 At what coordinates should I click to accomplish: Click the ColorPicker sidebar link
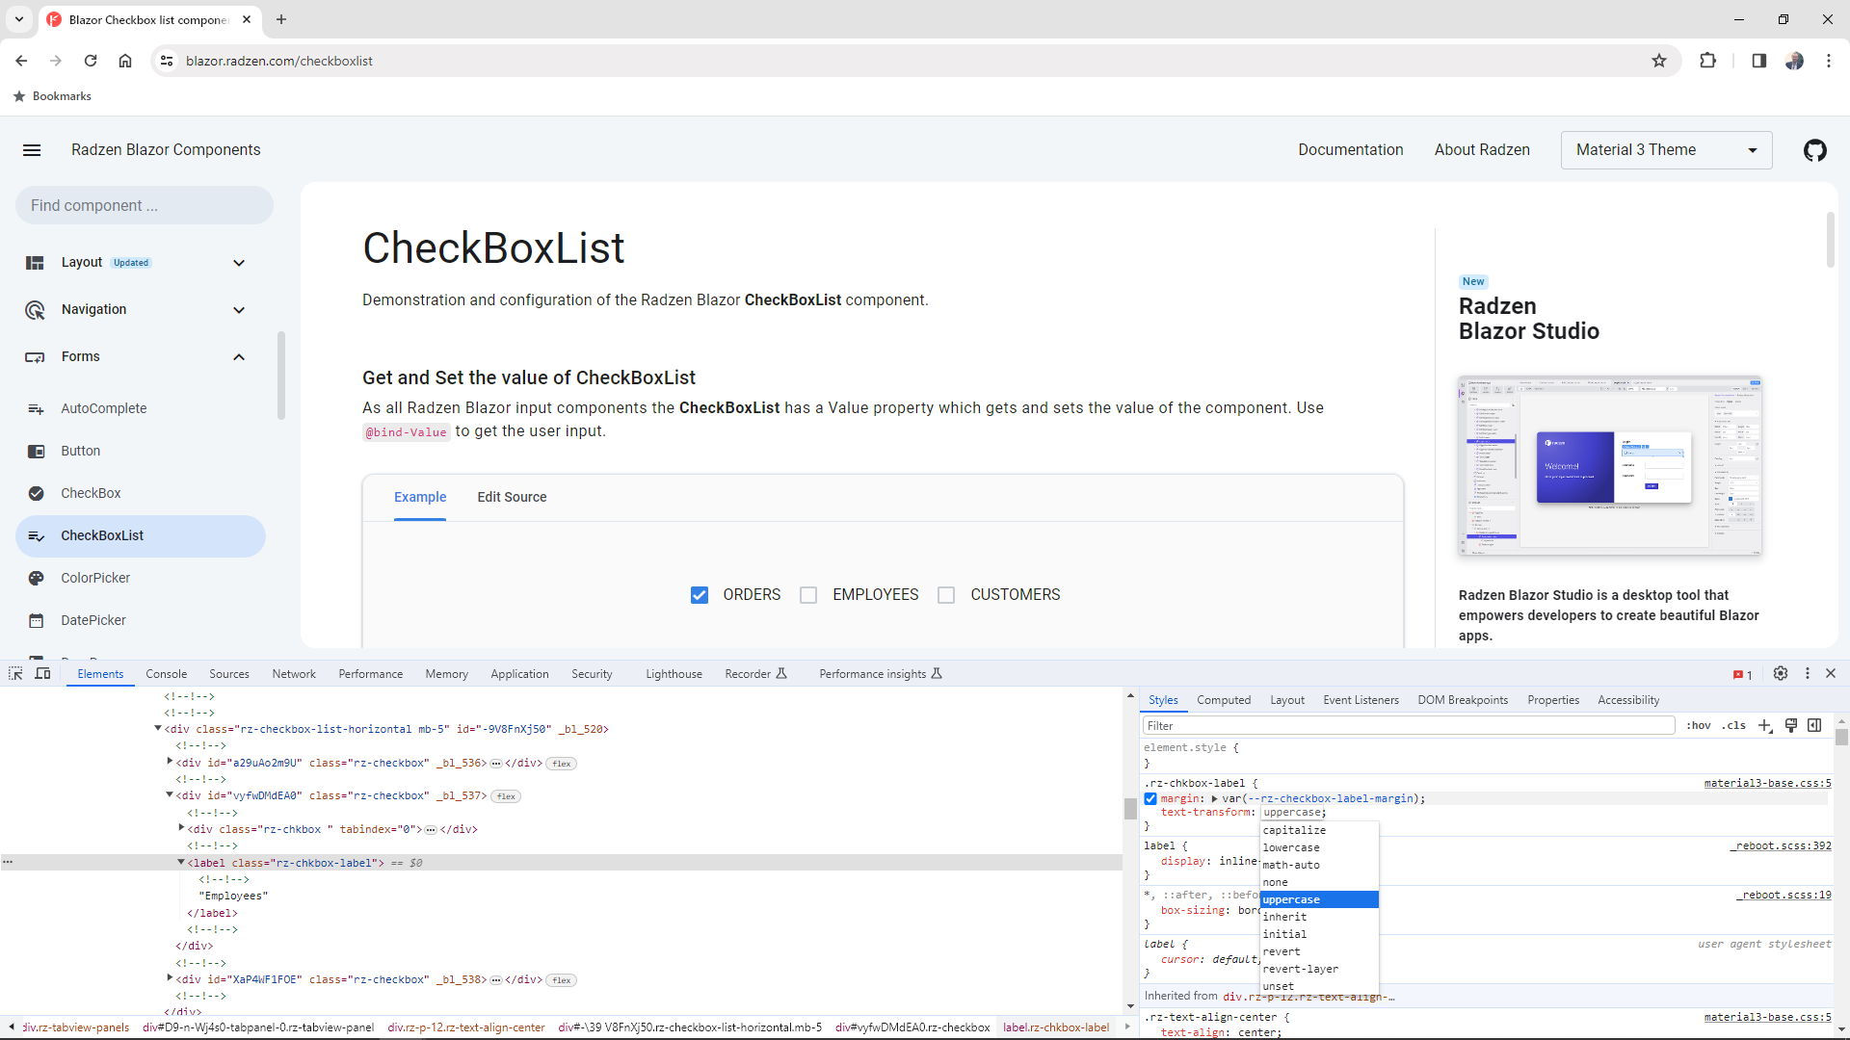(141, 579)
